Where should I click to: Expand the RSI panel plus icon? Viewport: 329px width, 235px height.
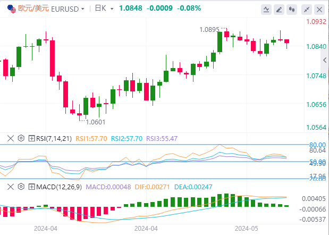tap(31, 138)
